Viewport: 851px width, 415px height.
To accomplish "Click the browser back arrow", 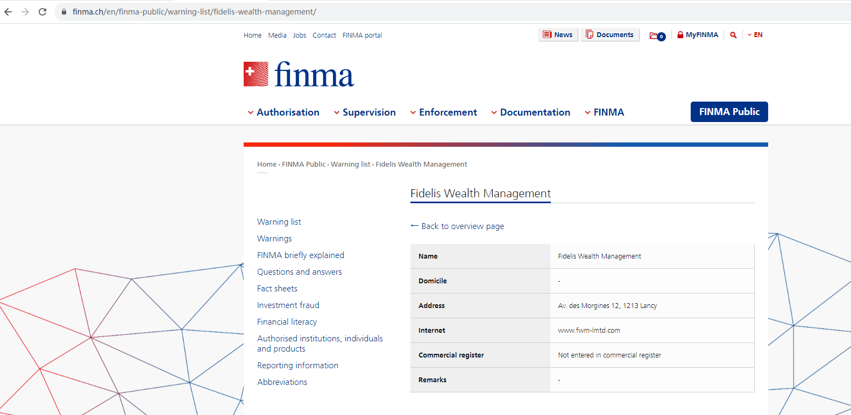I will pos(8,12).
